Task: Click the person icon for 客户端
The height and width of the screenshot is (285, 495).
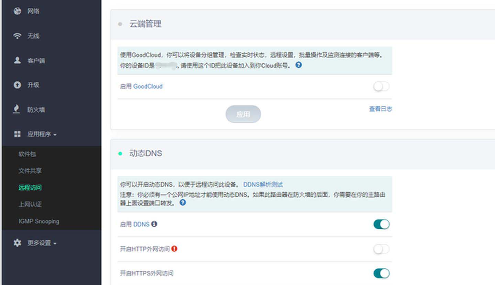Action: [x=17, y=60]
